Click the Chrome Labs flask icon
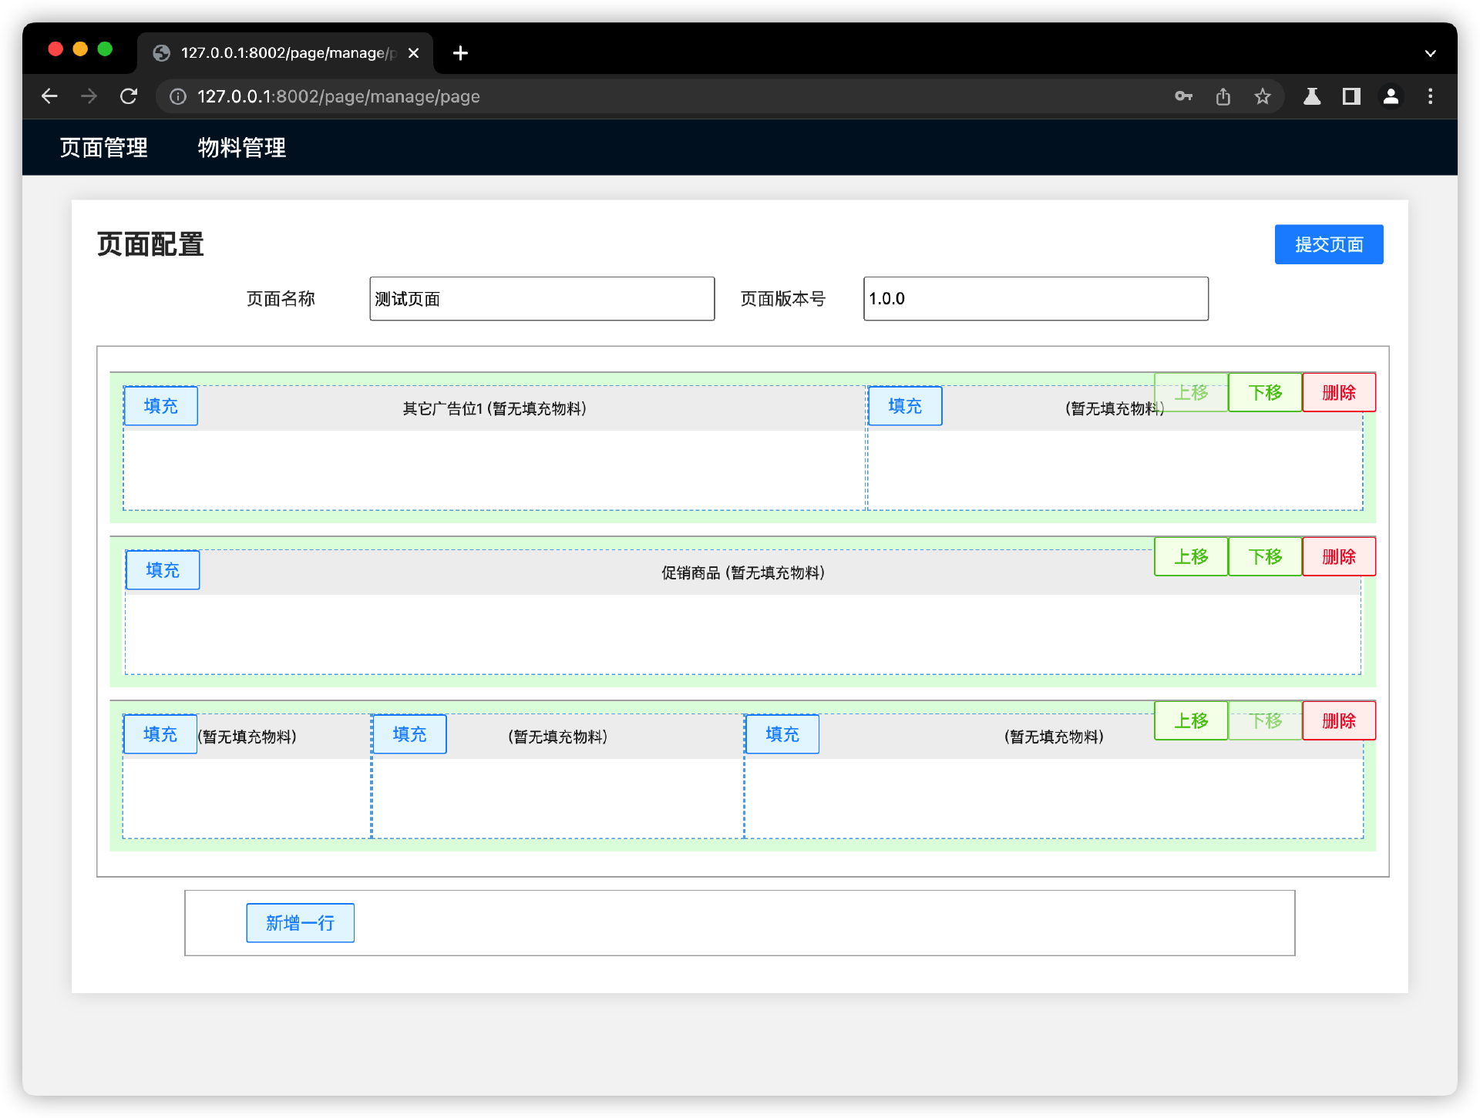Viewport: 1480px width, 1118px height. (x=1312, y=96)
